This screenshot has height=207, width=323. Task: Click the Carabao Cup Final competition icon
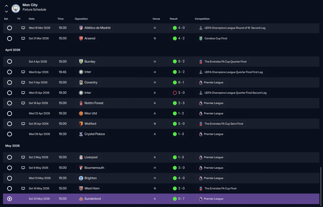click(201, 39)
